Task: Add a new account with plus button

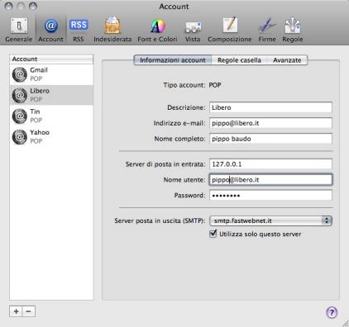Action: 16,311
